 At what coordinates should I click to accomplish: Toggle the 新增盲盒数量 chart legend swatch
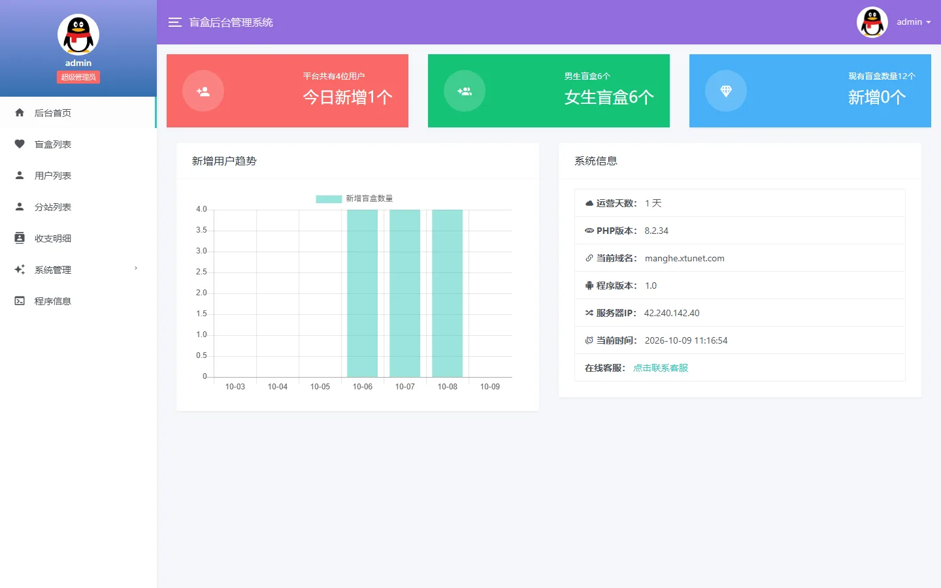click(329, 199)
